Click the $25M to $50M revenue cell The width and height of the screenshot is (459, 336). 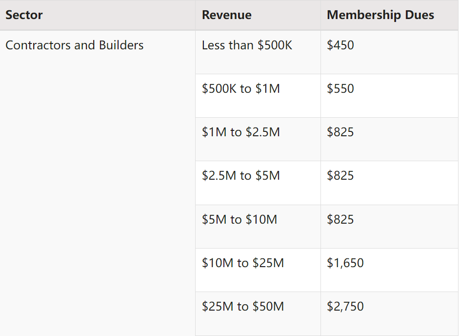point(243,306)
